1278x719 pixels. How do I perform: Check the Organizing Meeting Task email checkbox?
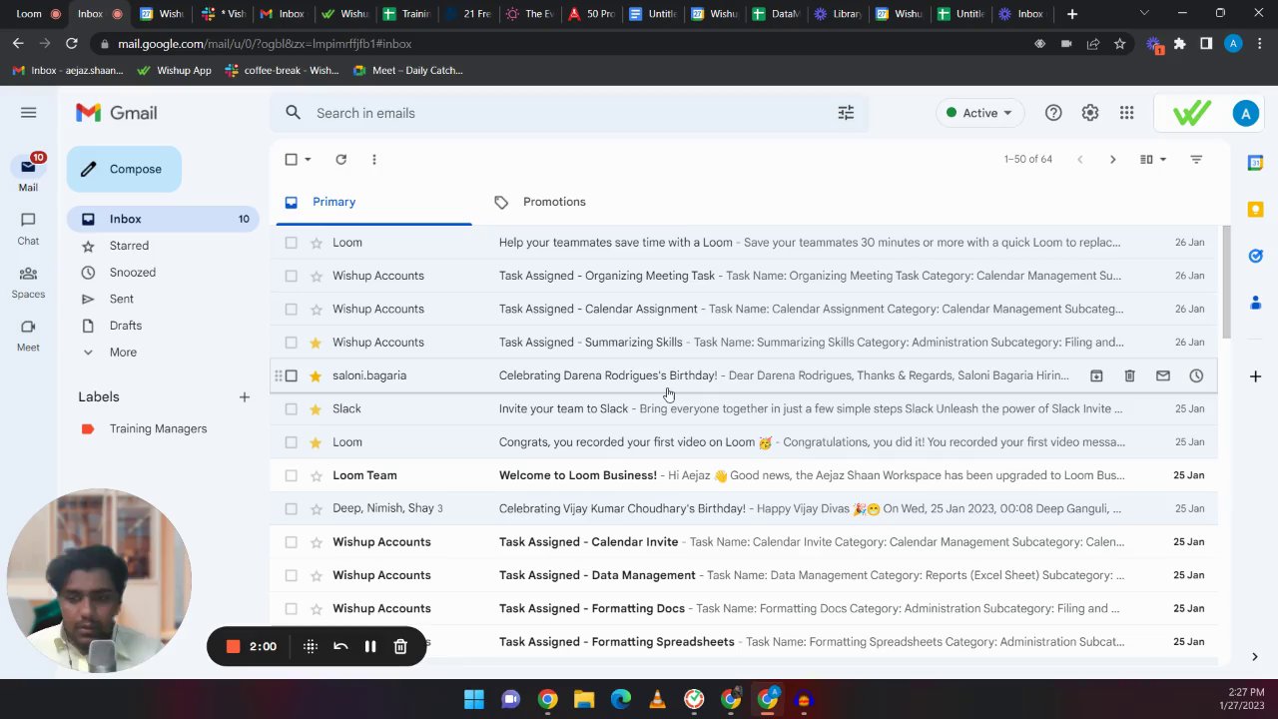pyautogui.click(x=291, y=276)
